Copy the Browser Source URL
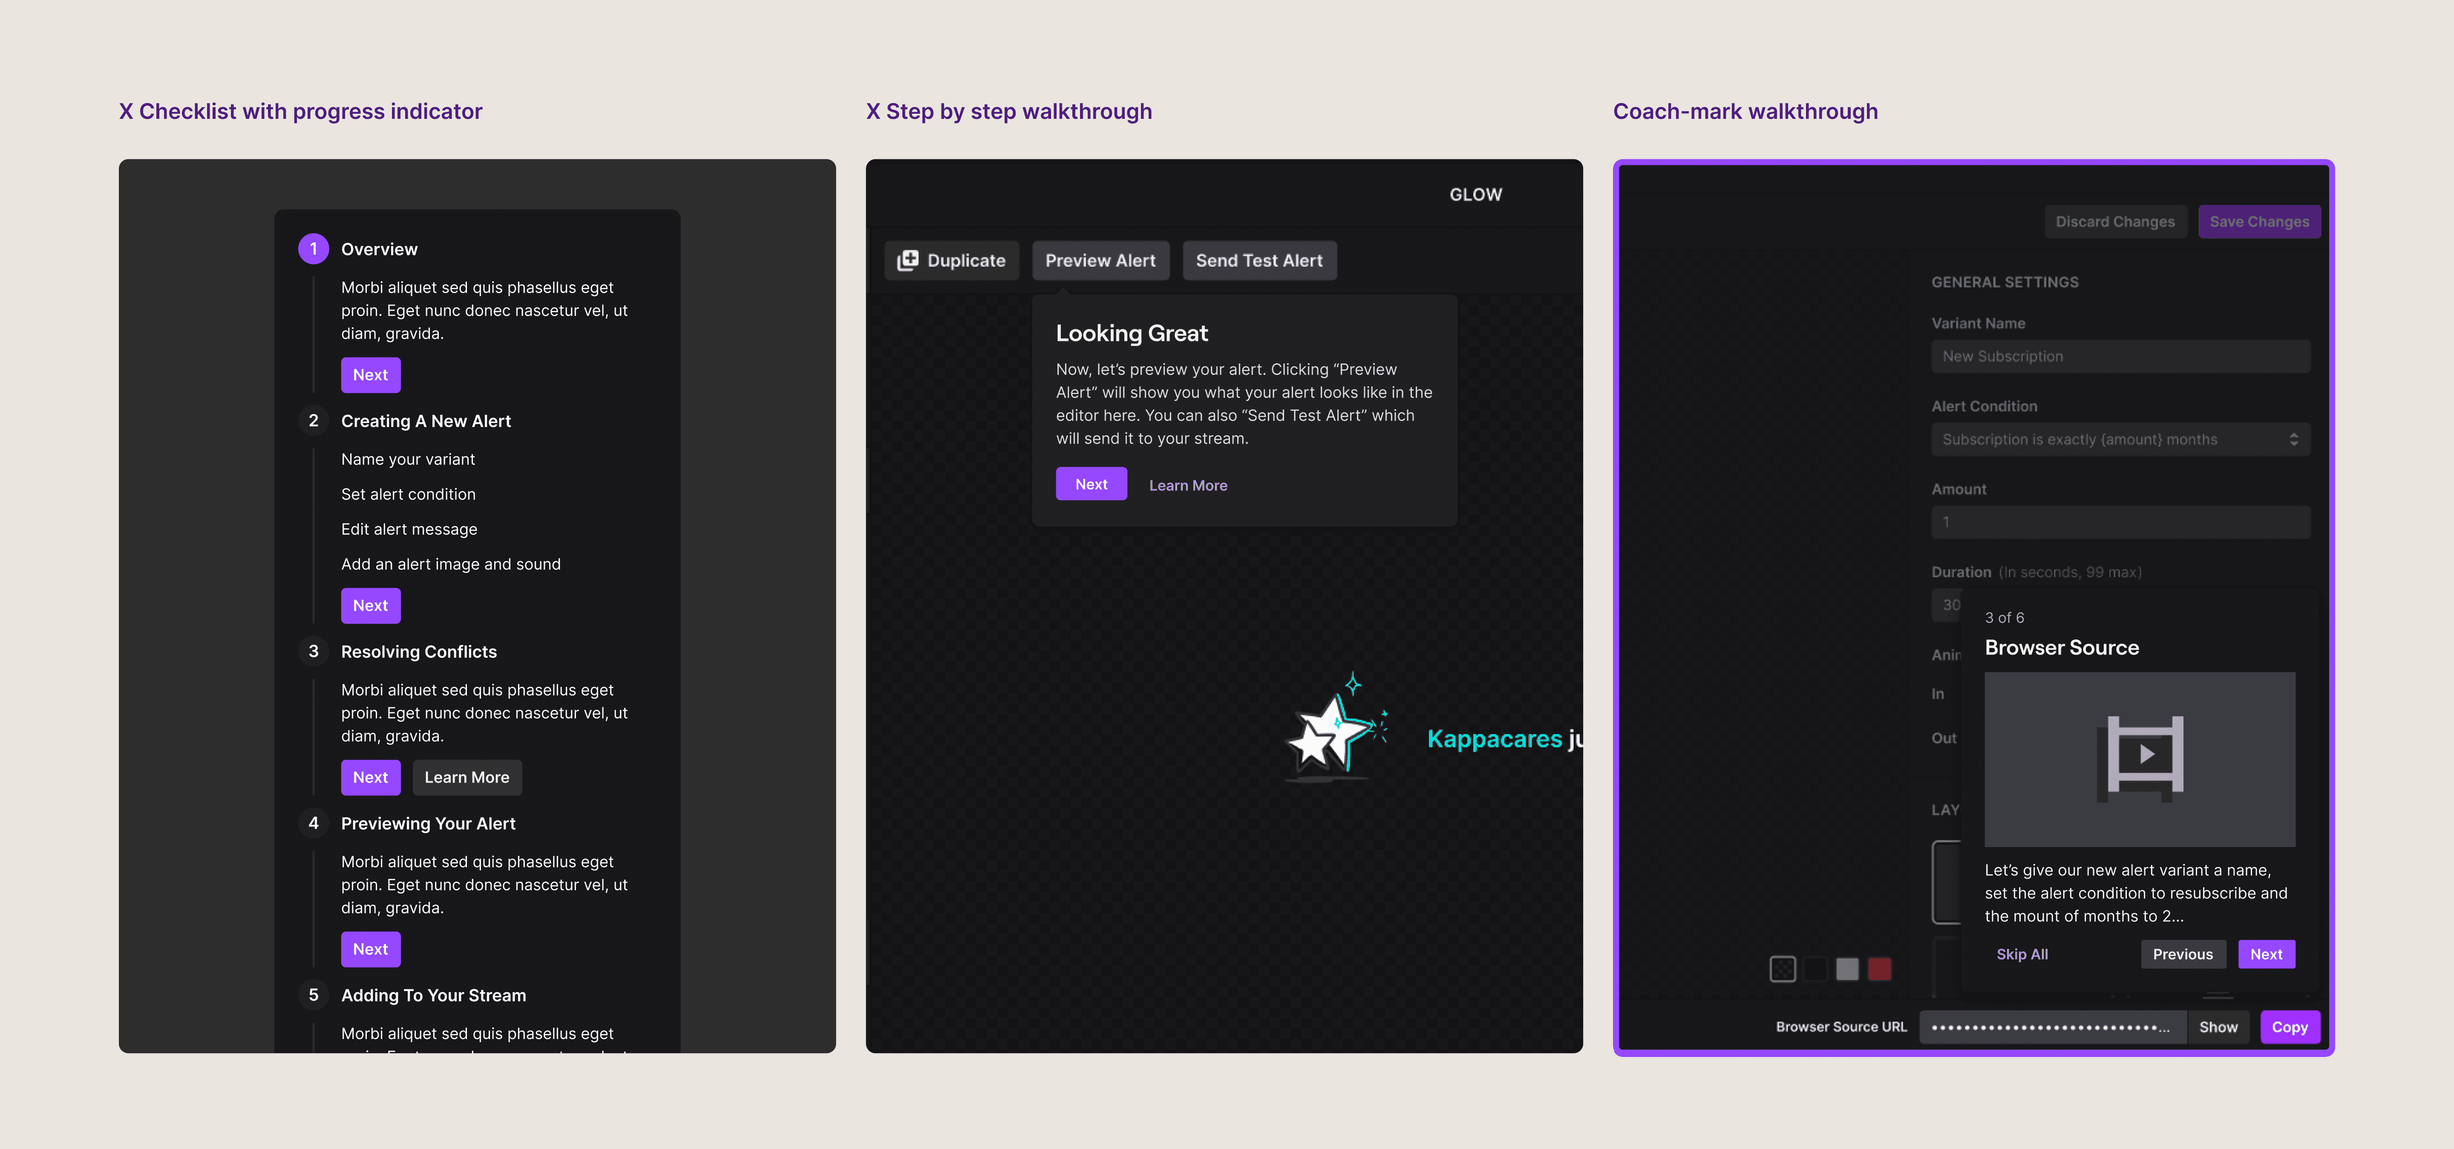 [2289, 1027]
